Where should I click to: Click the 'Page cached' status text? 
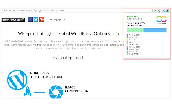132,17
